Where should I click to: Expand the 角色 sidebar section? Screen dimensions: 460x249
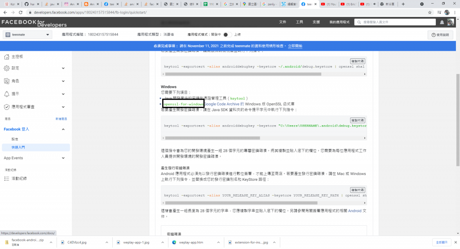point(63,81)
